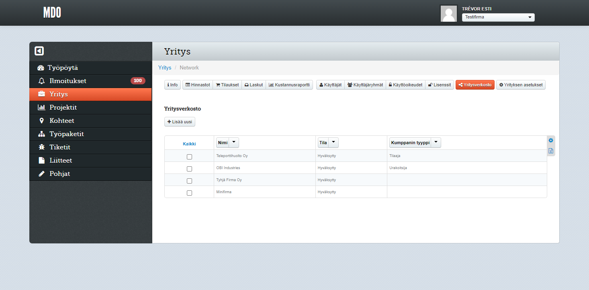Click the Kaikki select-all link

[x=189, y=143]
